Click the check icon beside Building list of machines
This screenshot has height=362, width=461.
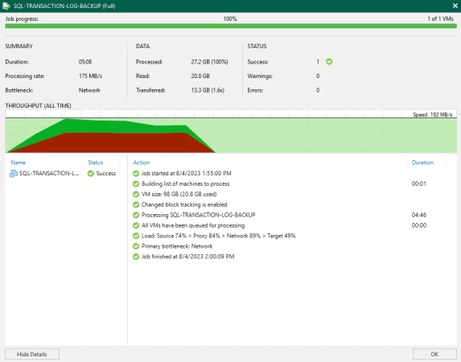coord(136,183)
